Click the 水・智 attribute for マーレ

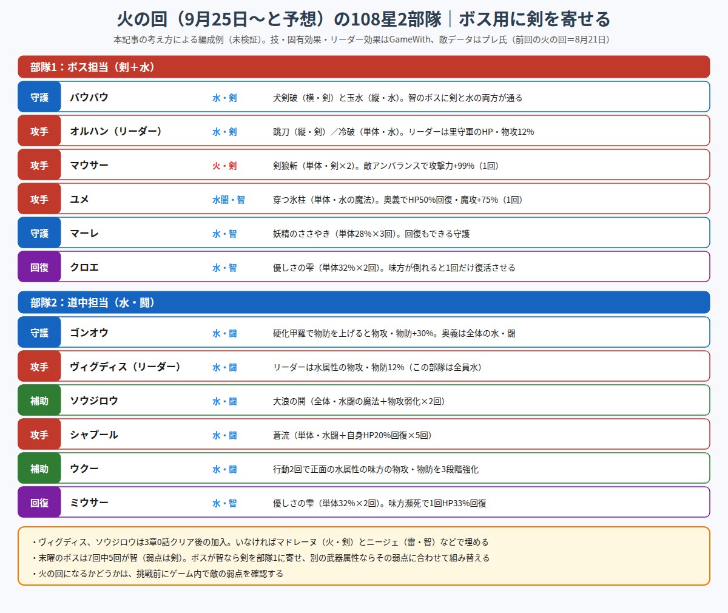[224, 234]
